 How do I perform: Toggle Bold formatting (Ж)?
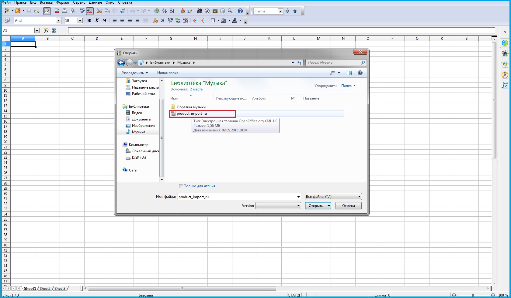click(89, 21)
